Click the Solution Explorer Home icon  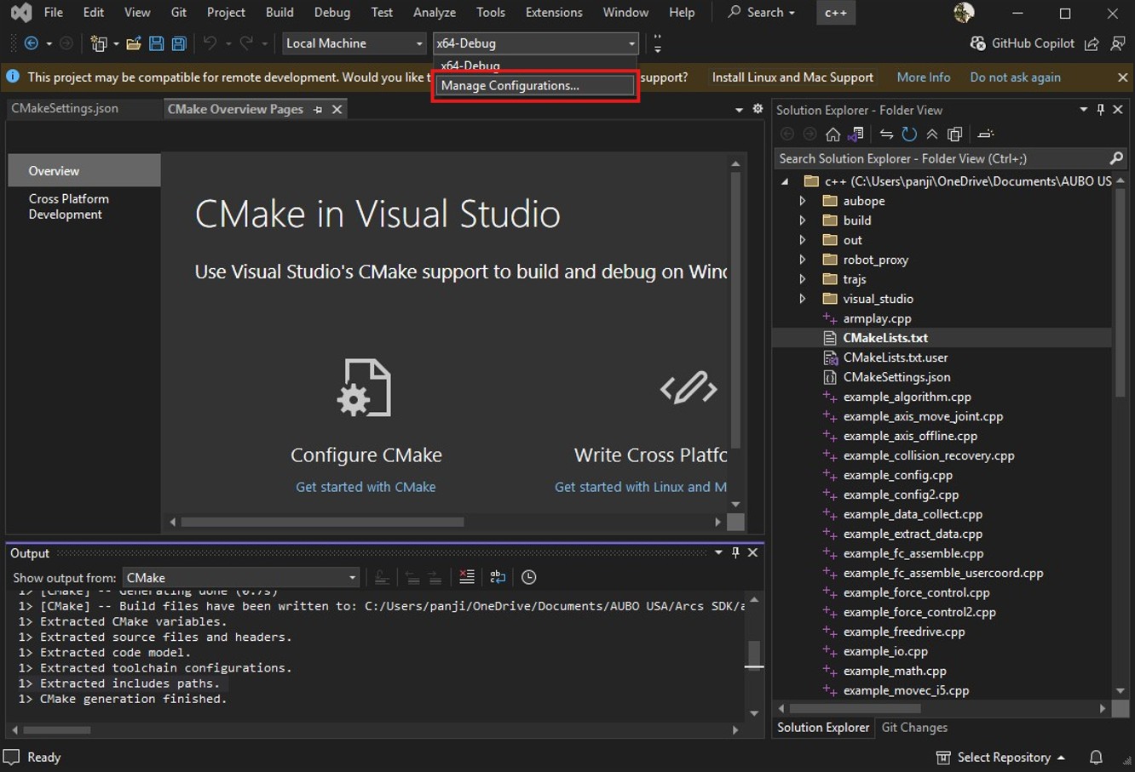(833, 134)
